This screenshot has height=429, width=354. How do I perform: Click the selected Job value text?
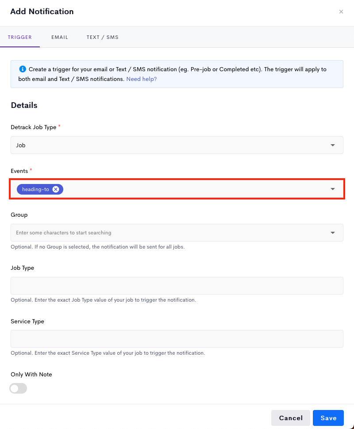pyautogui.click(x=20, y=145)
